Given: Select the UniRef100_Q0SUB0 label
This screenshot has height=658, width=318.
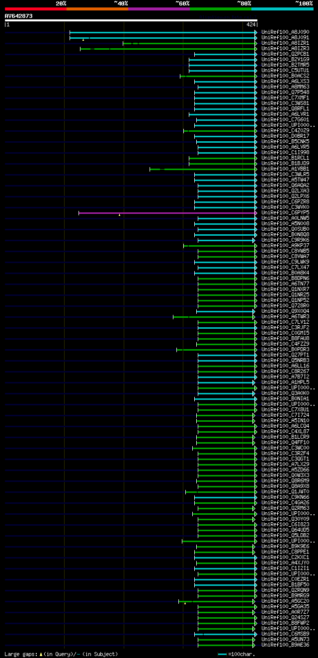Looking at the screenshot, I should [285, 229].
